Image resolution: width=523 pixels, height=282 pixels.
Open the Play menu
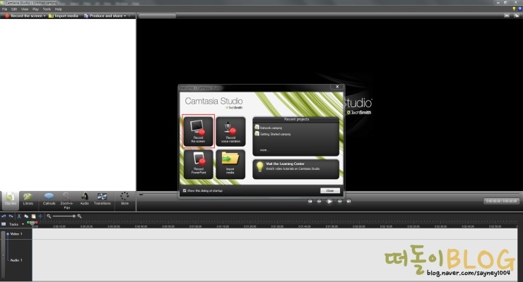tap(35, 9)
